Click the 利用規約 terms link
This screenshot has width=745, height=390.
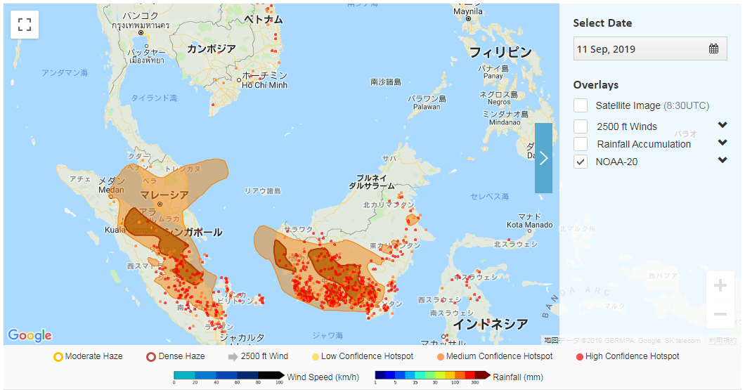(723, 341)
